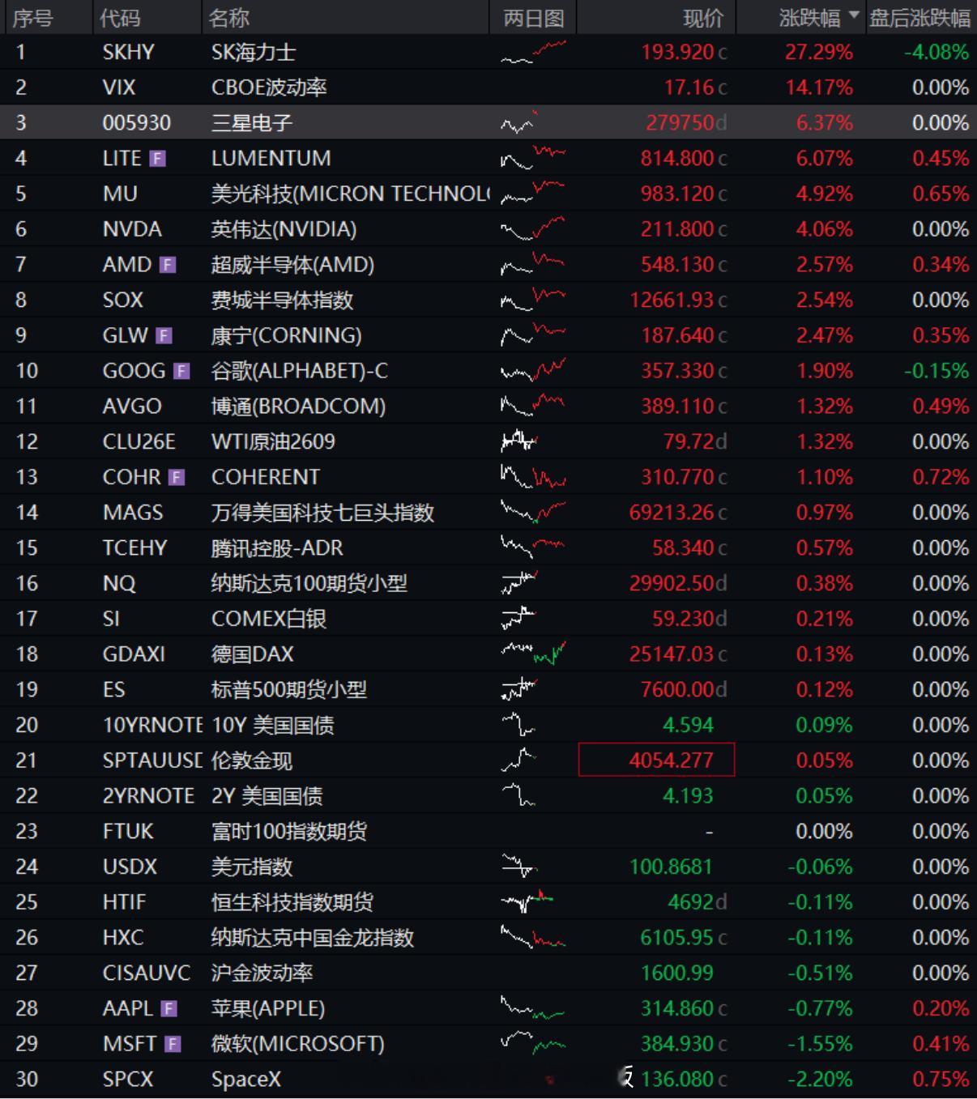The width and height of the screenshot is (977, 1099).
Task: Select the 10YRNOTE ticker code
Action: click(x=152, y=726)
